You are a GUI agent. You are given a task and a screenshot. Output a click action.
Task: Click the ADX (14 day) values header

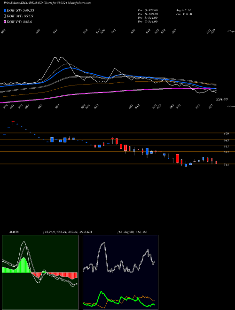point(132,232)
